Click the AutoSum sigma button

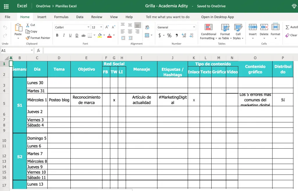point(291,27)
